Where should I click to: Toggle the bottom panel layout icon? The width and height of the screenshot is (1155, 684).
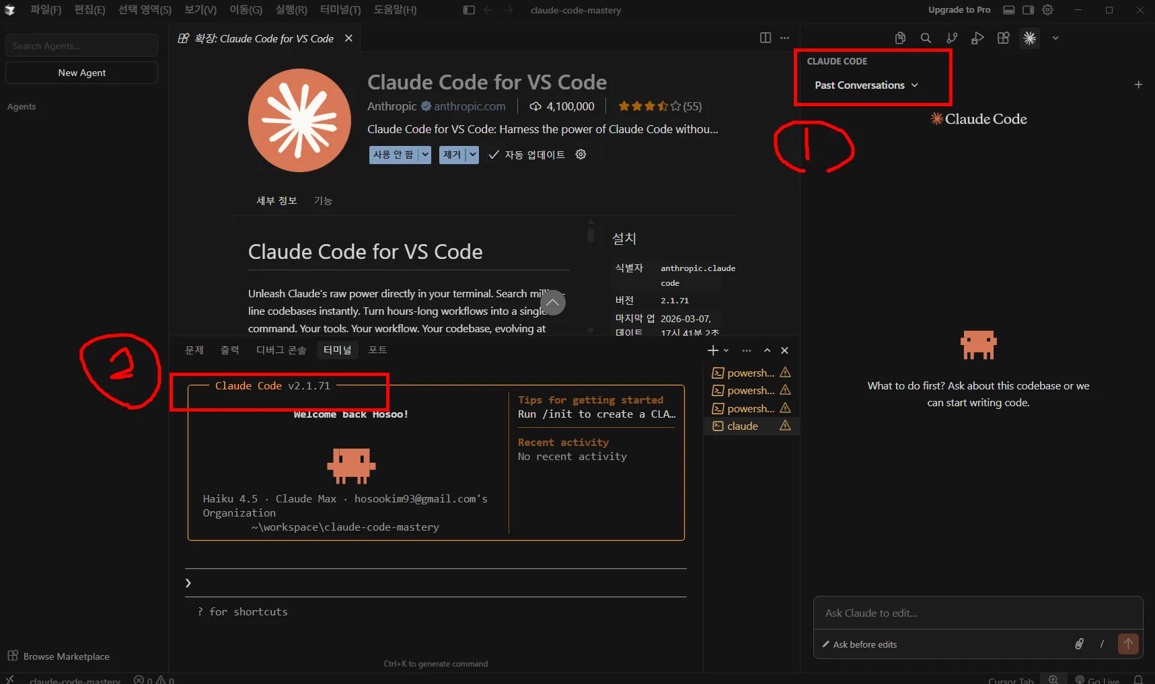pos(1009,10)
